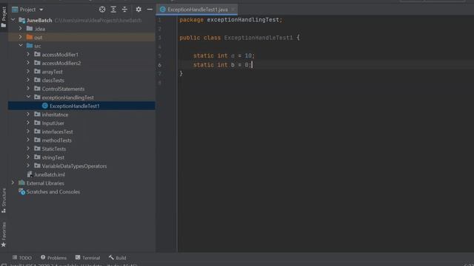The height and width of the screenshot is (266, 474).
Task: Click the Project vertical tool window tab
Action: 4,17
